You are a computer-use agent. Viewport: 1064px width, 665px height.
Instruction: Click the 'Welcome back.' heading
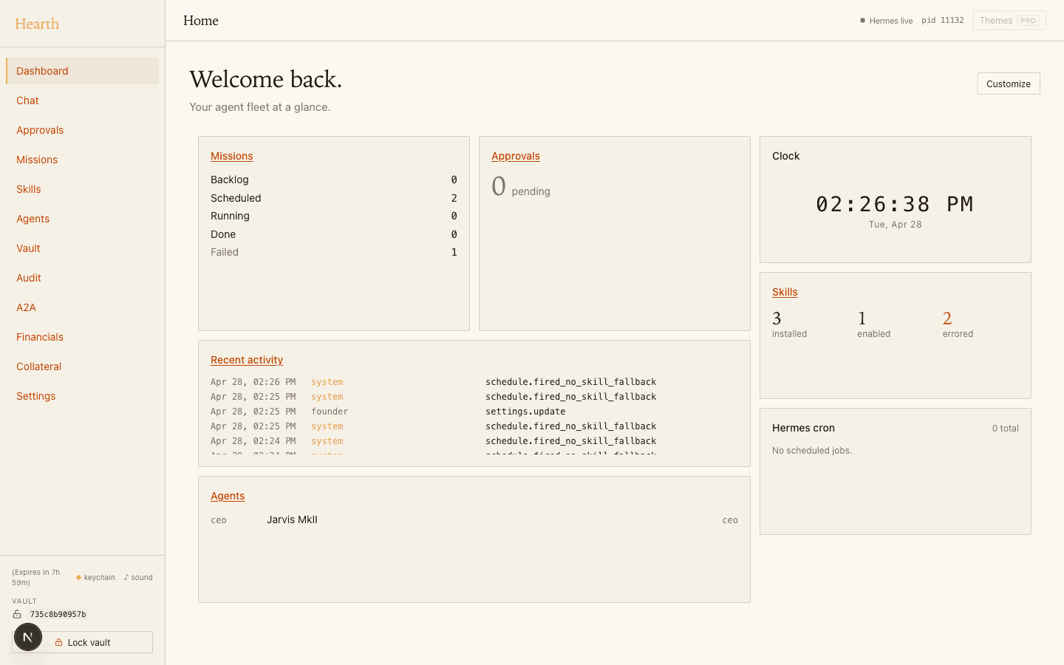pyautogui.click(x=266, y=79)
